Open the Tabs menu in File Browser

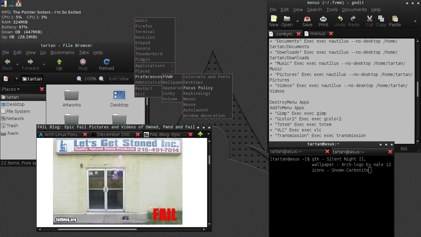pyautogui.click(x=84, y=52)
